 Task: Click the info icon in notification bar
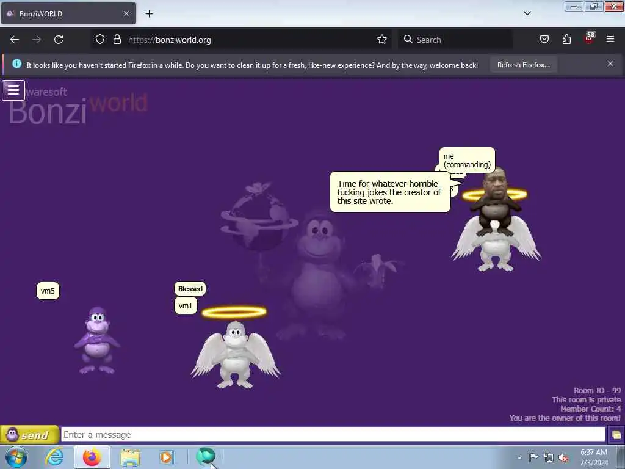16,64
